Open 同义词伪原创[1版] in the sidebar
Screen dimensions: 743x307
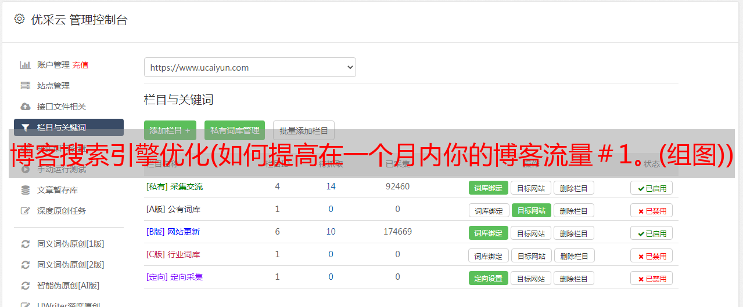pyautogui.click(x=71, y=244)
